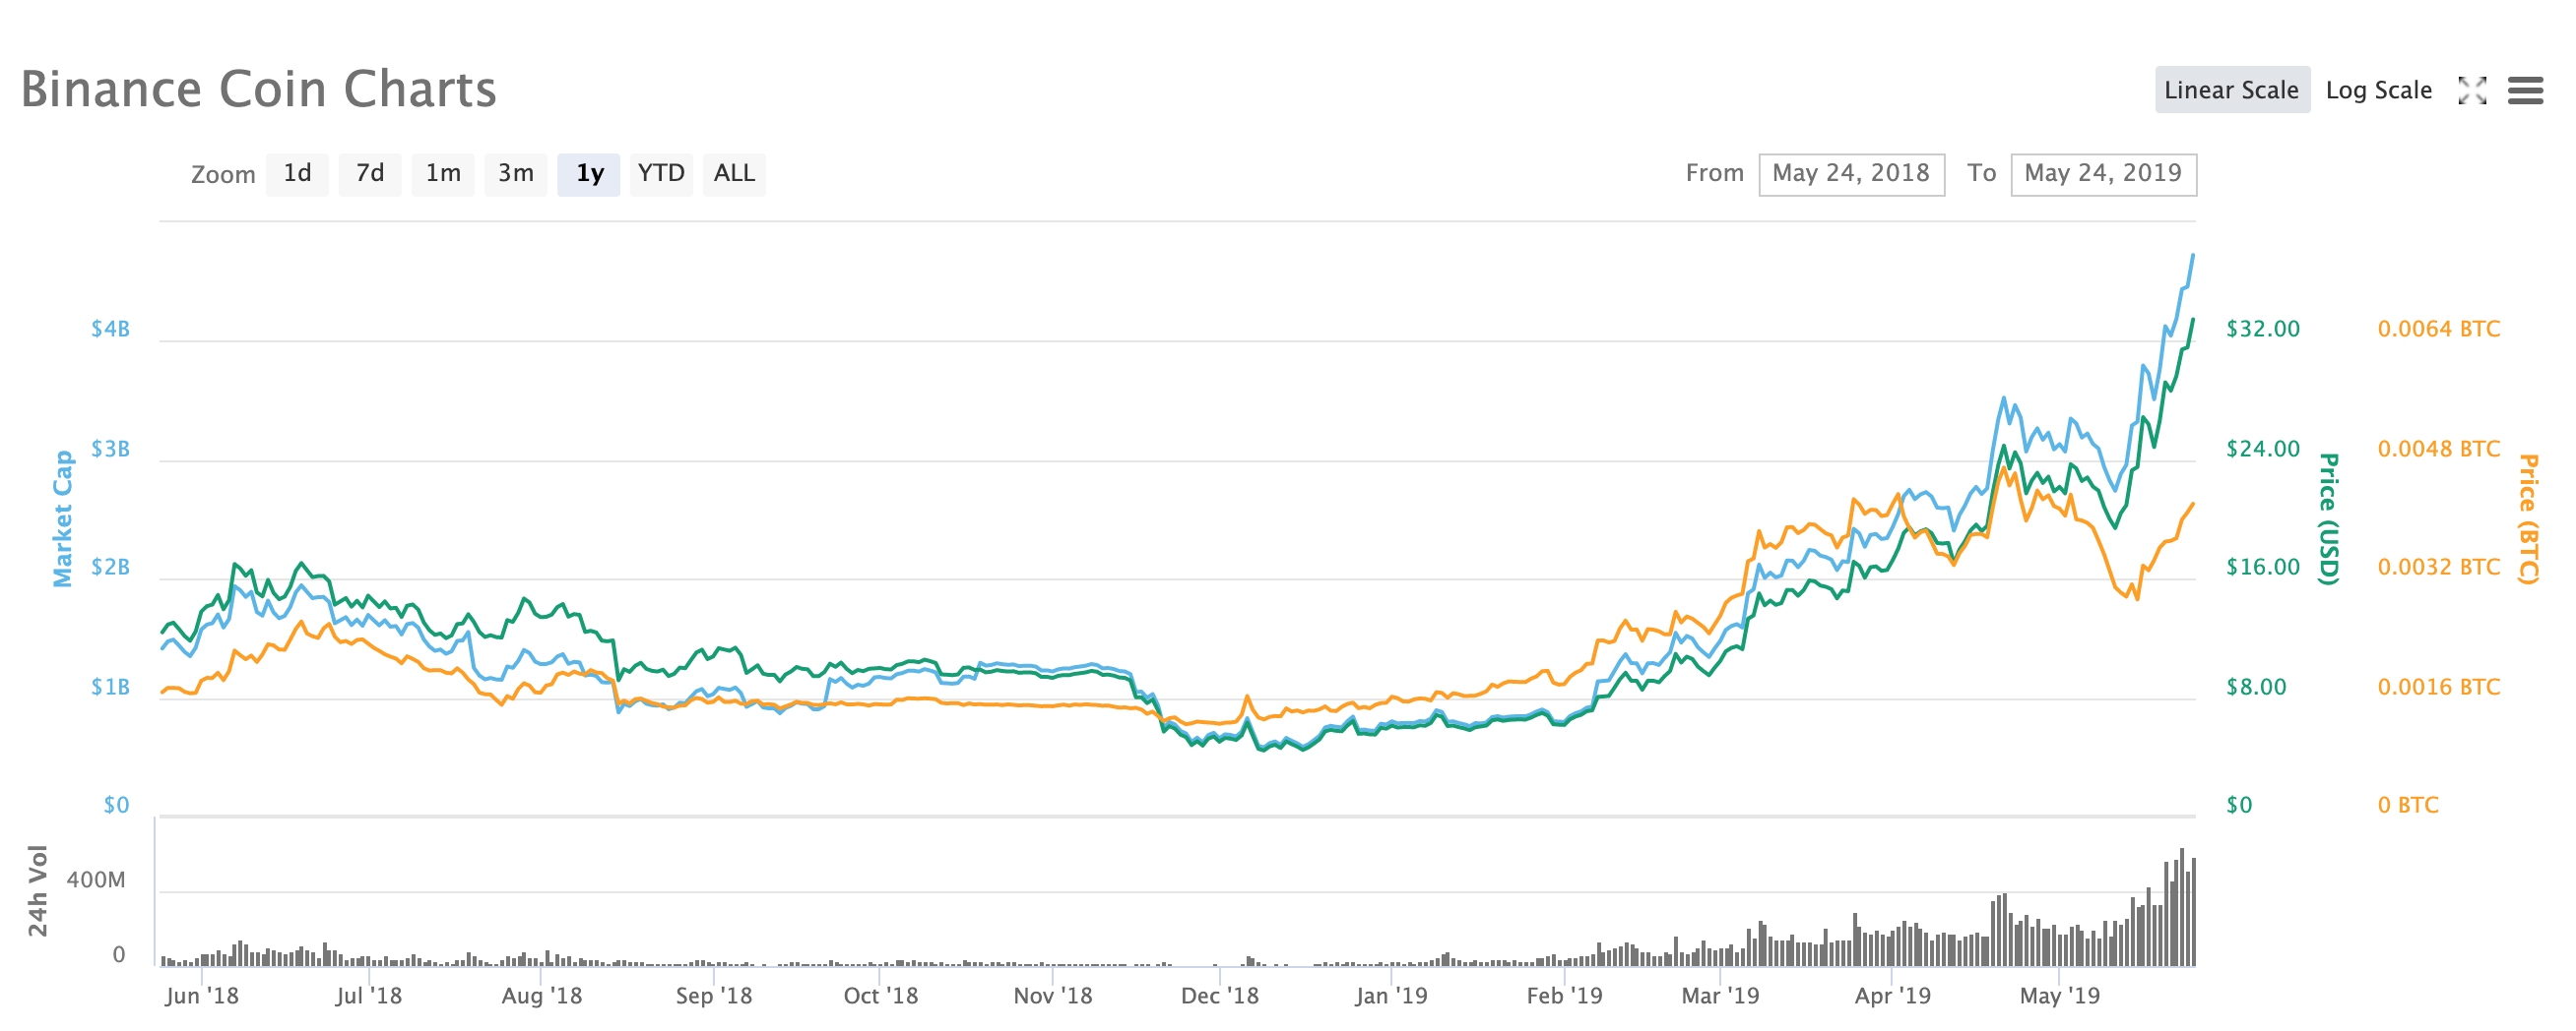Image resolution: width=2576 pixels, height=1031 pixels.
Task: Click the Nov '18 axis label
Action: pos(1053,996)
